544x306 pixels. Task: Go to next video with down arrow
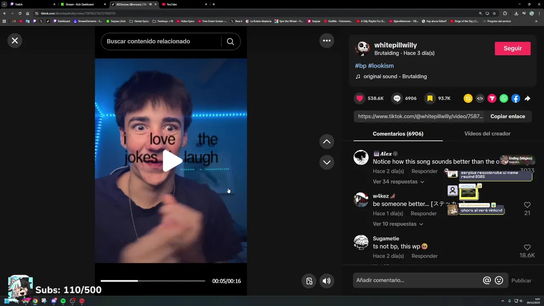click(327, 162)
